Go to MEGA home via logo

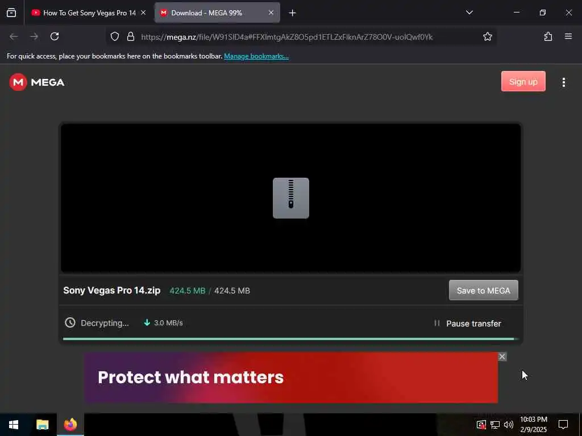37,82
